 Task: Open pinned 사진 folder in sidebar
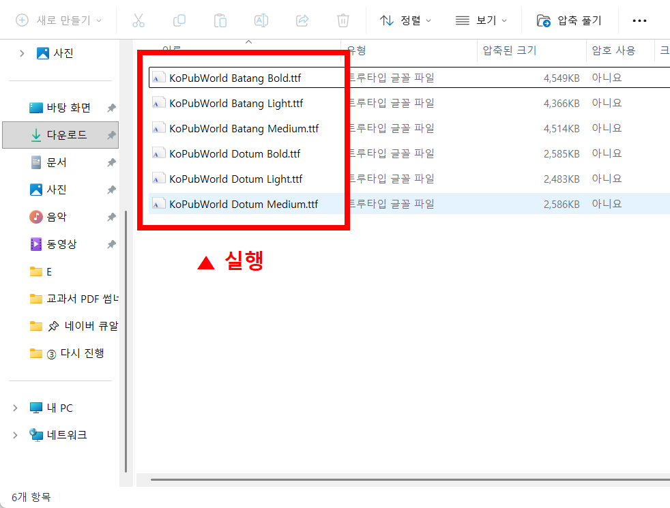(48, 190)
